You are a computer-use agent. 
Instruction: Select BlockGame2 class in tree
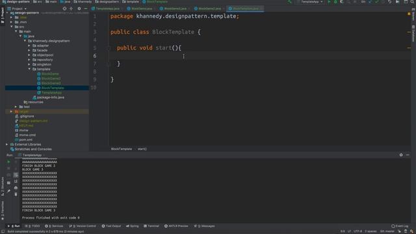click(49, 79)
